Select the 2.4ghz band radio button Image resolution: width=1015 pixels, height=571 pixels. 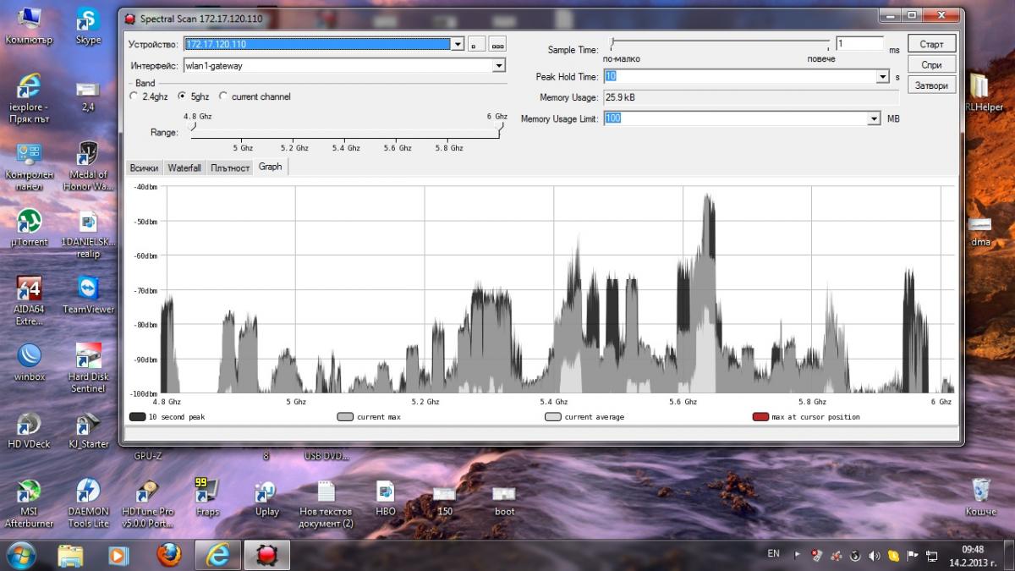[x=134, y=96]
